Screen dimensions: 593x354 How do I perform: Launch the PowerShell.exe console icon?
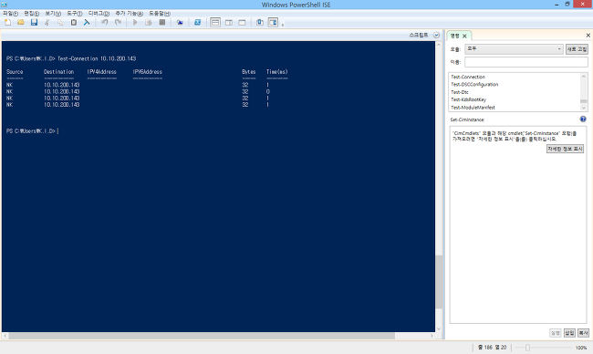pyautogui.click(x=197, y=22)
